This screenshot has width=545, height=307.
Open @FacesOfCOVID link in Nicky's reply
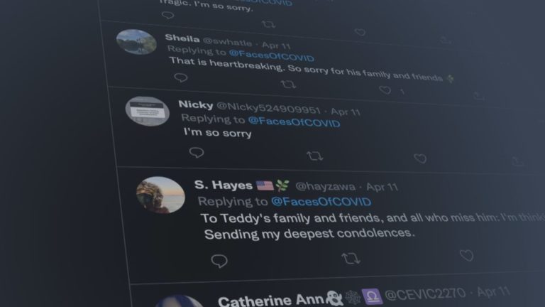[294, 122]
